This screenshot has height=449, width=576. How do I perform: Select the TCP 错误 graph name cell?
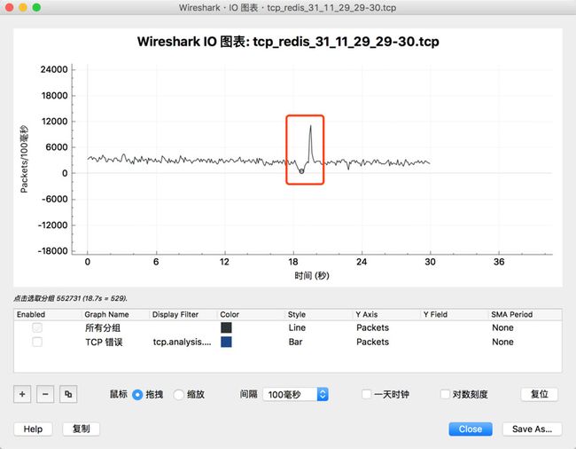pos(104,342)
